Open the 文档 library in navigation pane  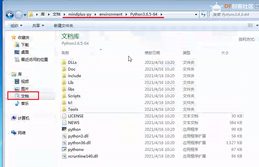pyautogui.click(x=25, y=96)
